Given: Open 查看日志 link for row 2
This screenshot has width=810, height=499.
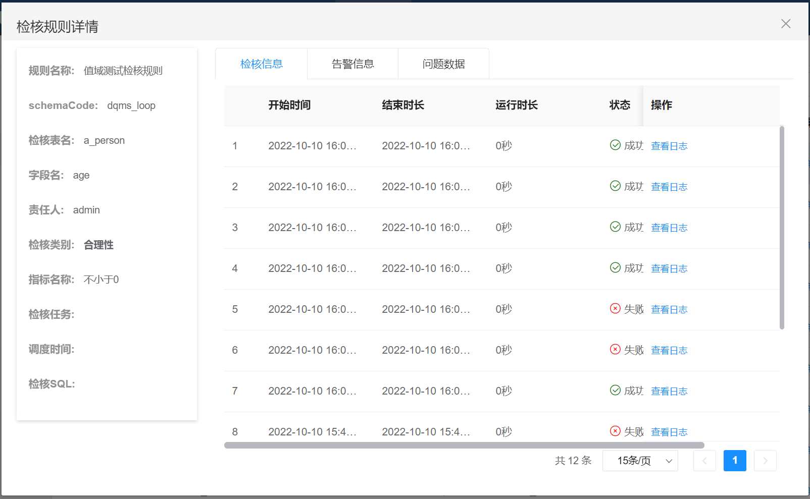Looking at the screenshot, I should (x=669, y=187).
